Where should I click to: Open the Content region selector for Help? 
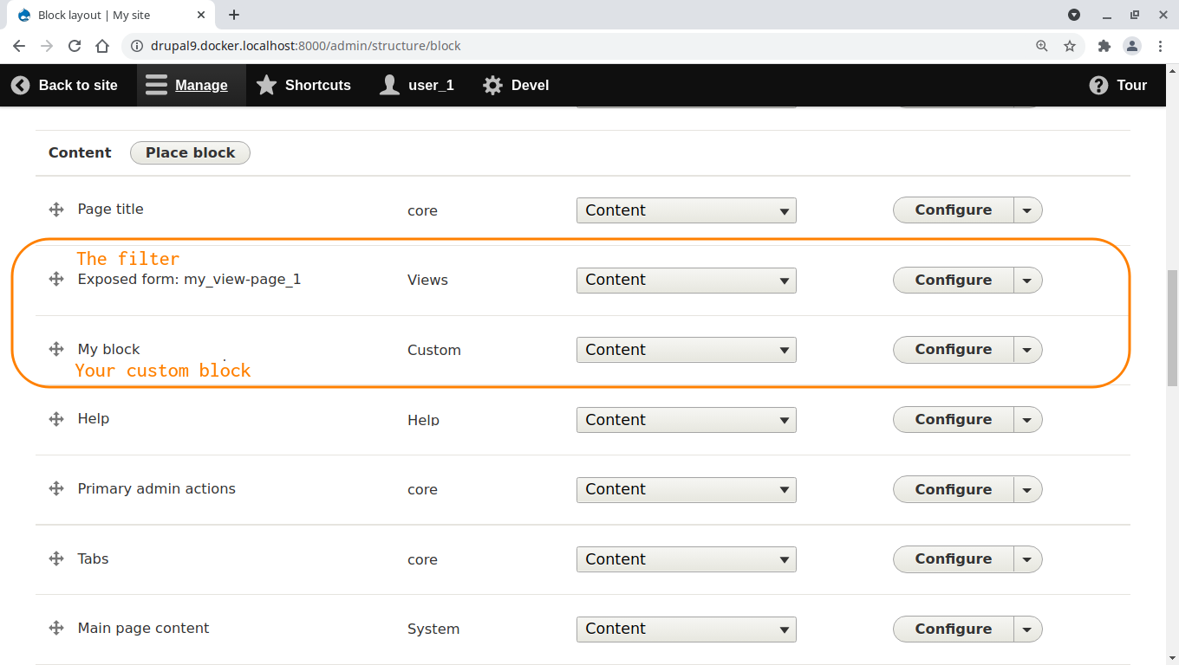click(686, 419)
